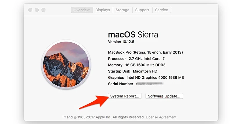Open System Report

click(x=125, y=96)
